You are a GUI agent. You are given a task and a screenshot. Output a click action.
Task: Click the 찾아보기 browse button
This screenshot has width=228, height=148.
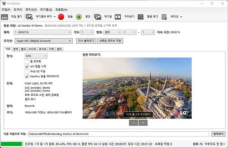click(x=218, y=134)
